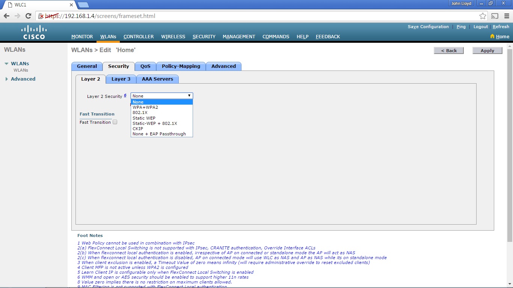The width and height of the screenshot is (513, 288).
Task: Open the MONITOR menu
Action: (x=82, y=37)
